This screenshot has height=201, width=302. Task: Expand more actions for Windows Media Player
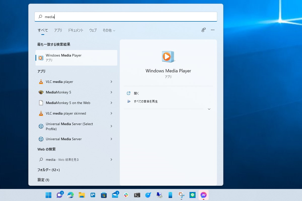(209, 109)
